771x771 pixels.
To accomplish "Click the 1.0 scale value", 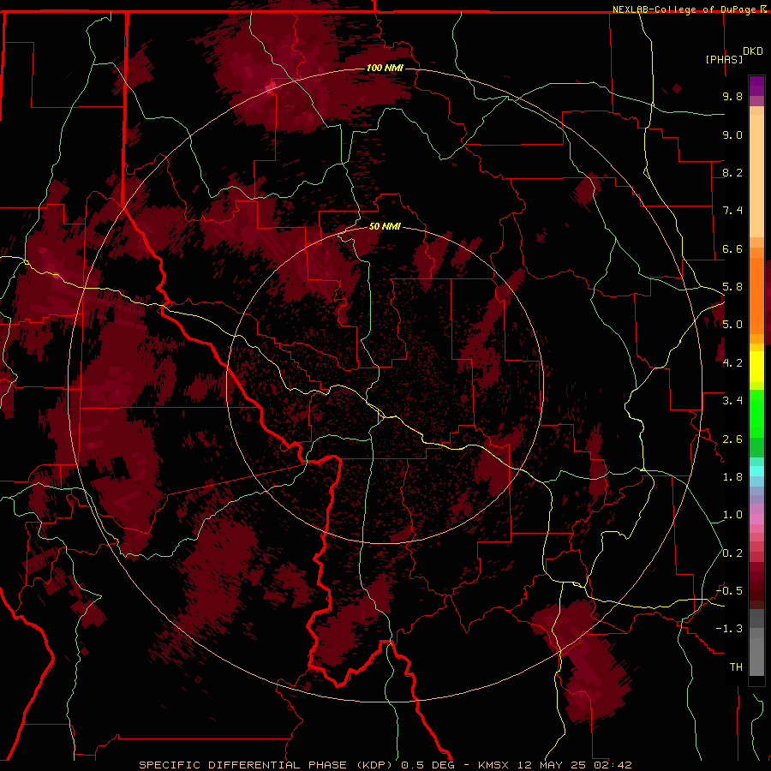I will point(732,515).
